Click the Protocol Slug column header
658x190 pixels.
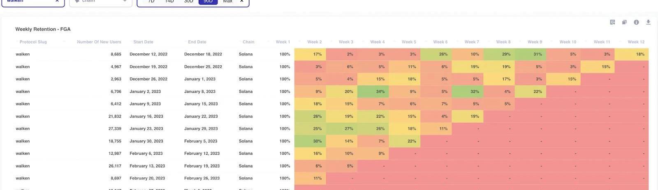[33, 42]
